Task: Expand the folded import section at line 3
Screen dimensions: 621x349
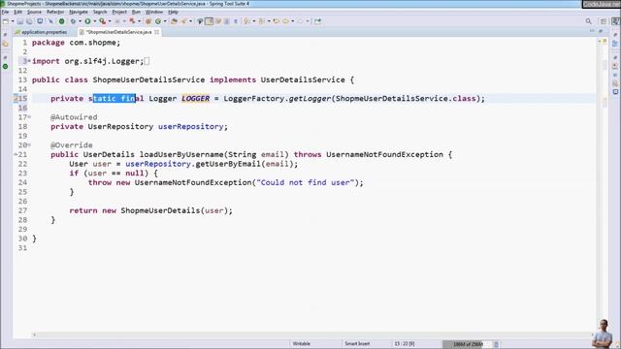Action: (29, 61)
